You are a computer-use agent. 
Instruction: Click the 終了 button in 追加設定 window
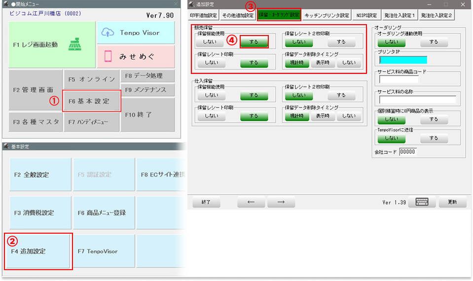point(206,202)
